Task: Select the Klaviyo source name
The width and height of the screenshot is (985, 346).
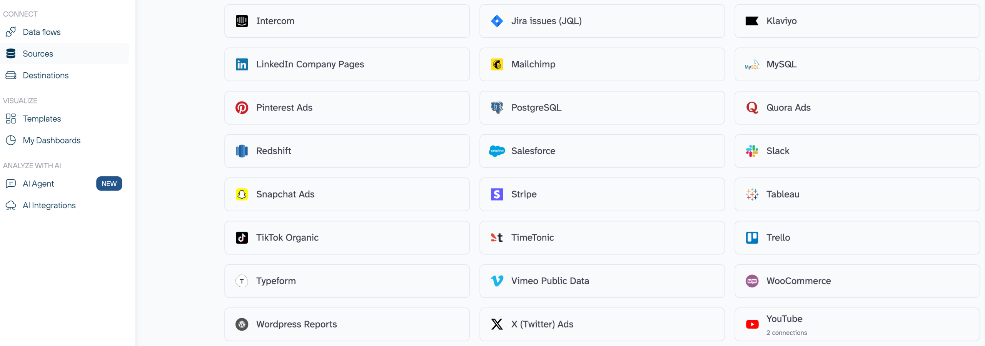Action: point(781,21)
